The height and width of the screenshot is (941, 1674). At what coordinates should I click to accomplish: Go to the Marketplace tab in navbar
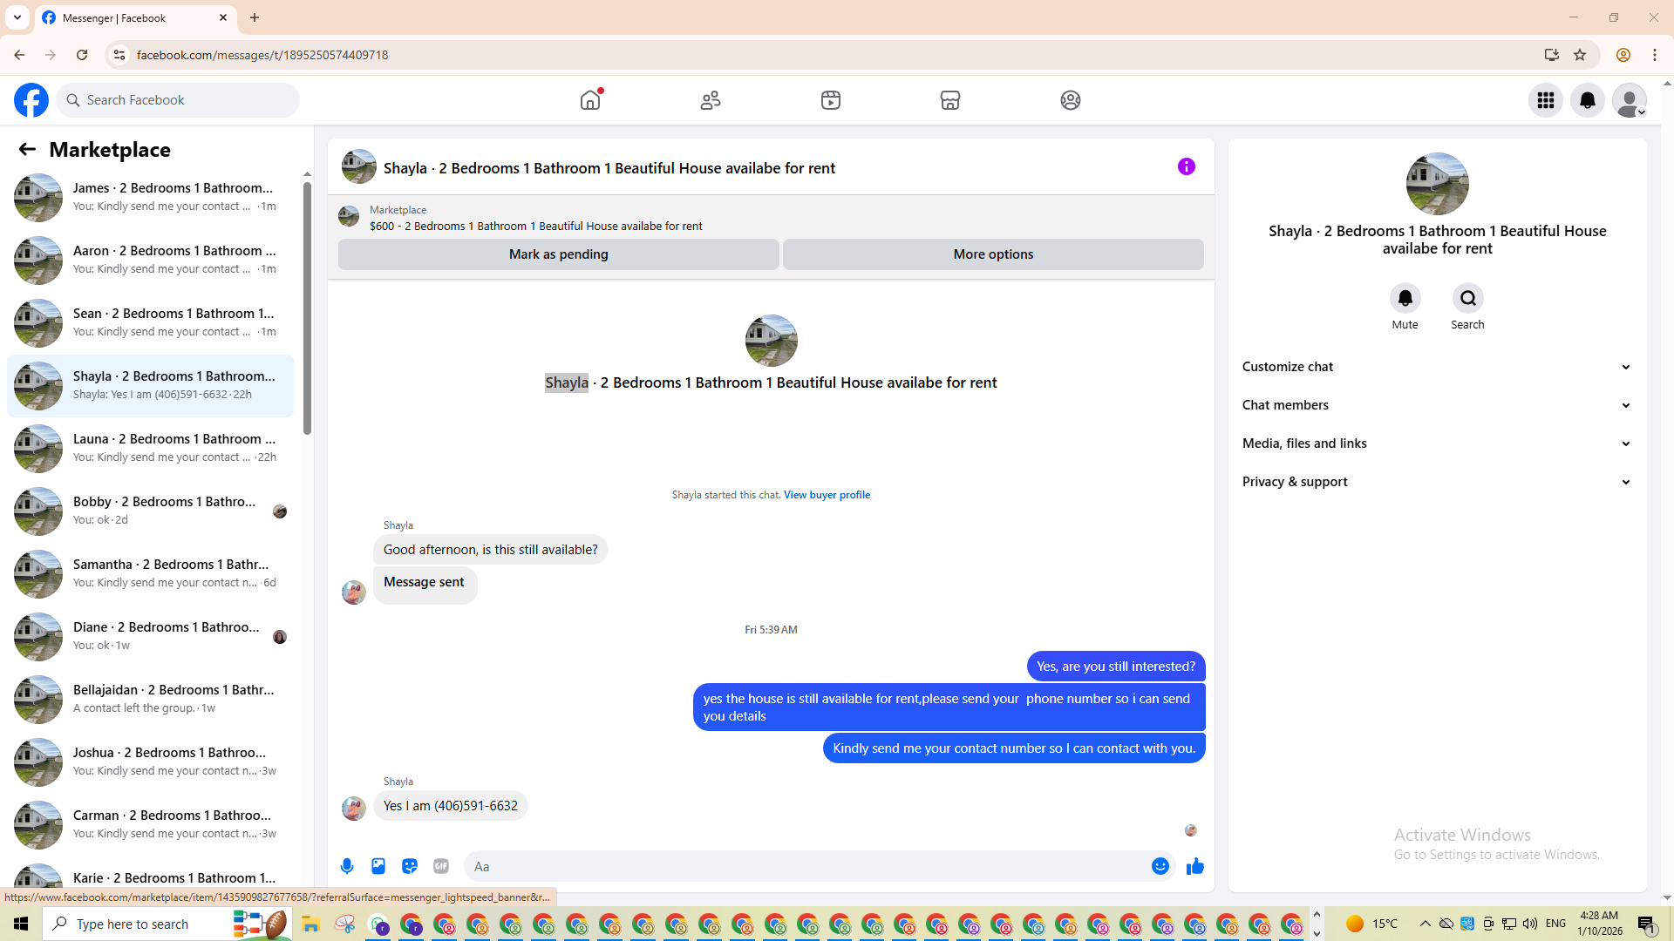(950, 100)
